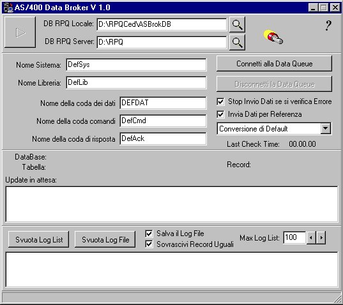Maximize the AS/400 Data Broker window

pyautogui.click(x=324, y=8)
